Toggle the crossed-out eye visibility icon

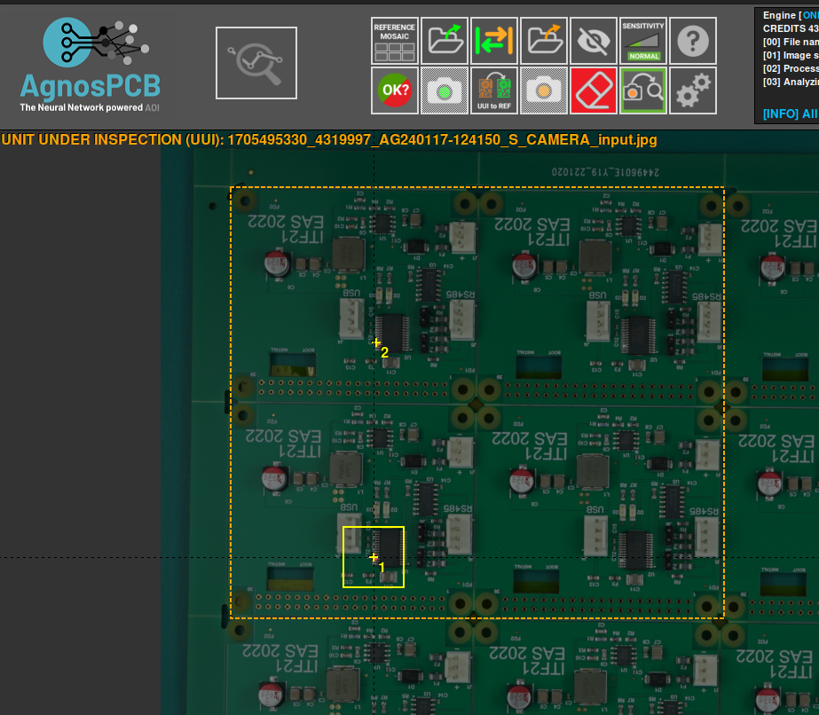(594, 41)
